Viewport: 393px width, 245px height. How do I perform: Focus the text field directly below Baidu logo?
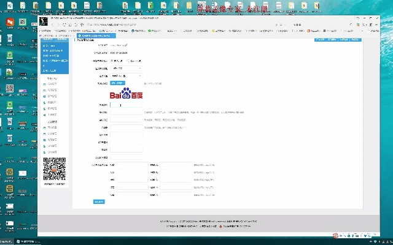click(x=126, y=105)
